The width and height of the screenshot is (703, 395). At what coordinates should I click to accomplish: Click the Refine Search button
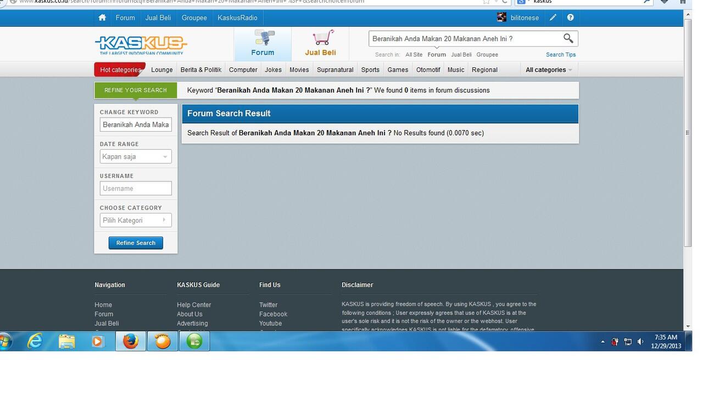(136, 242)
